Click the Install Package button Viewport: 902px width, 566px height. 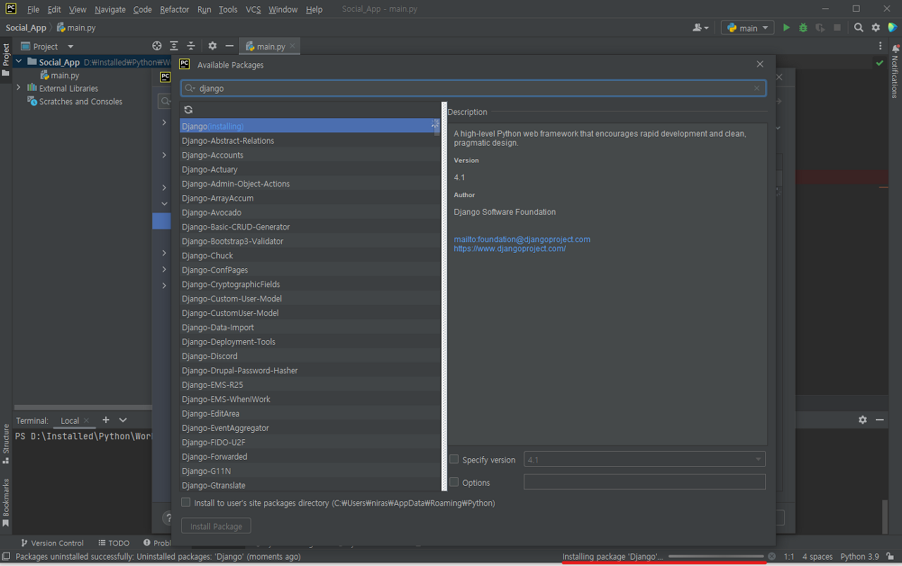216,526
